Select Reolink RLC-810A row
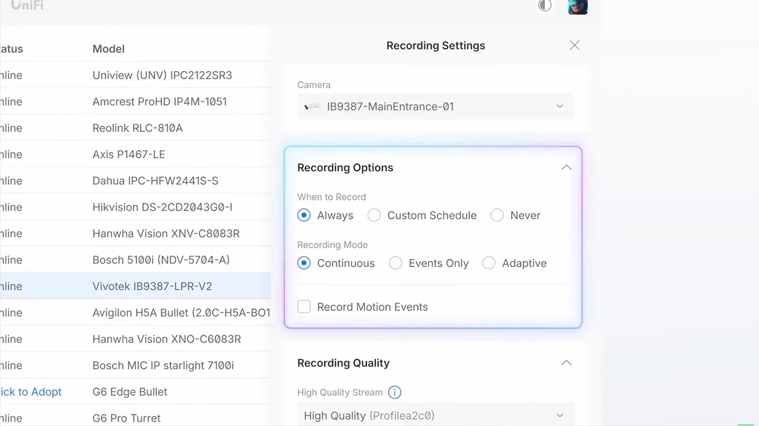The width and height of the screenshot is (759, 426). (x=135, y=128)
